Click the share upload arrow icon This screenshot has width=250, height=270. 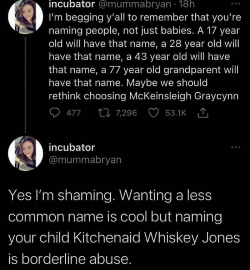pyautogui.click(x=201, y=114)
